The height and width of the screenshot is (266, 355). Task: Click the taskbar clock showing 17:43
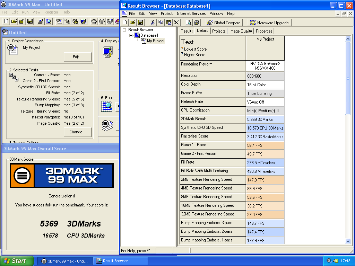(x=345, y=261)
